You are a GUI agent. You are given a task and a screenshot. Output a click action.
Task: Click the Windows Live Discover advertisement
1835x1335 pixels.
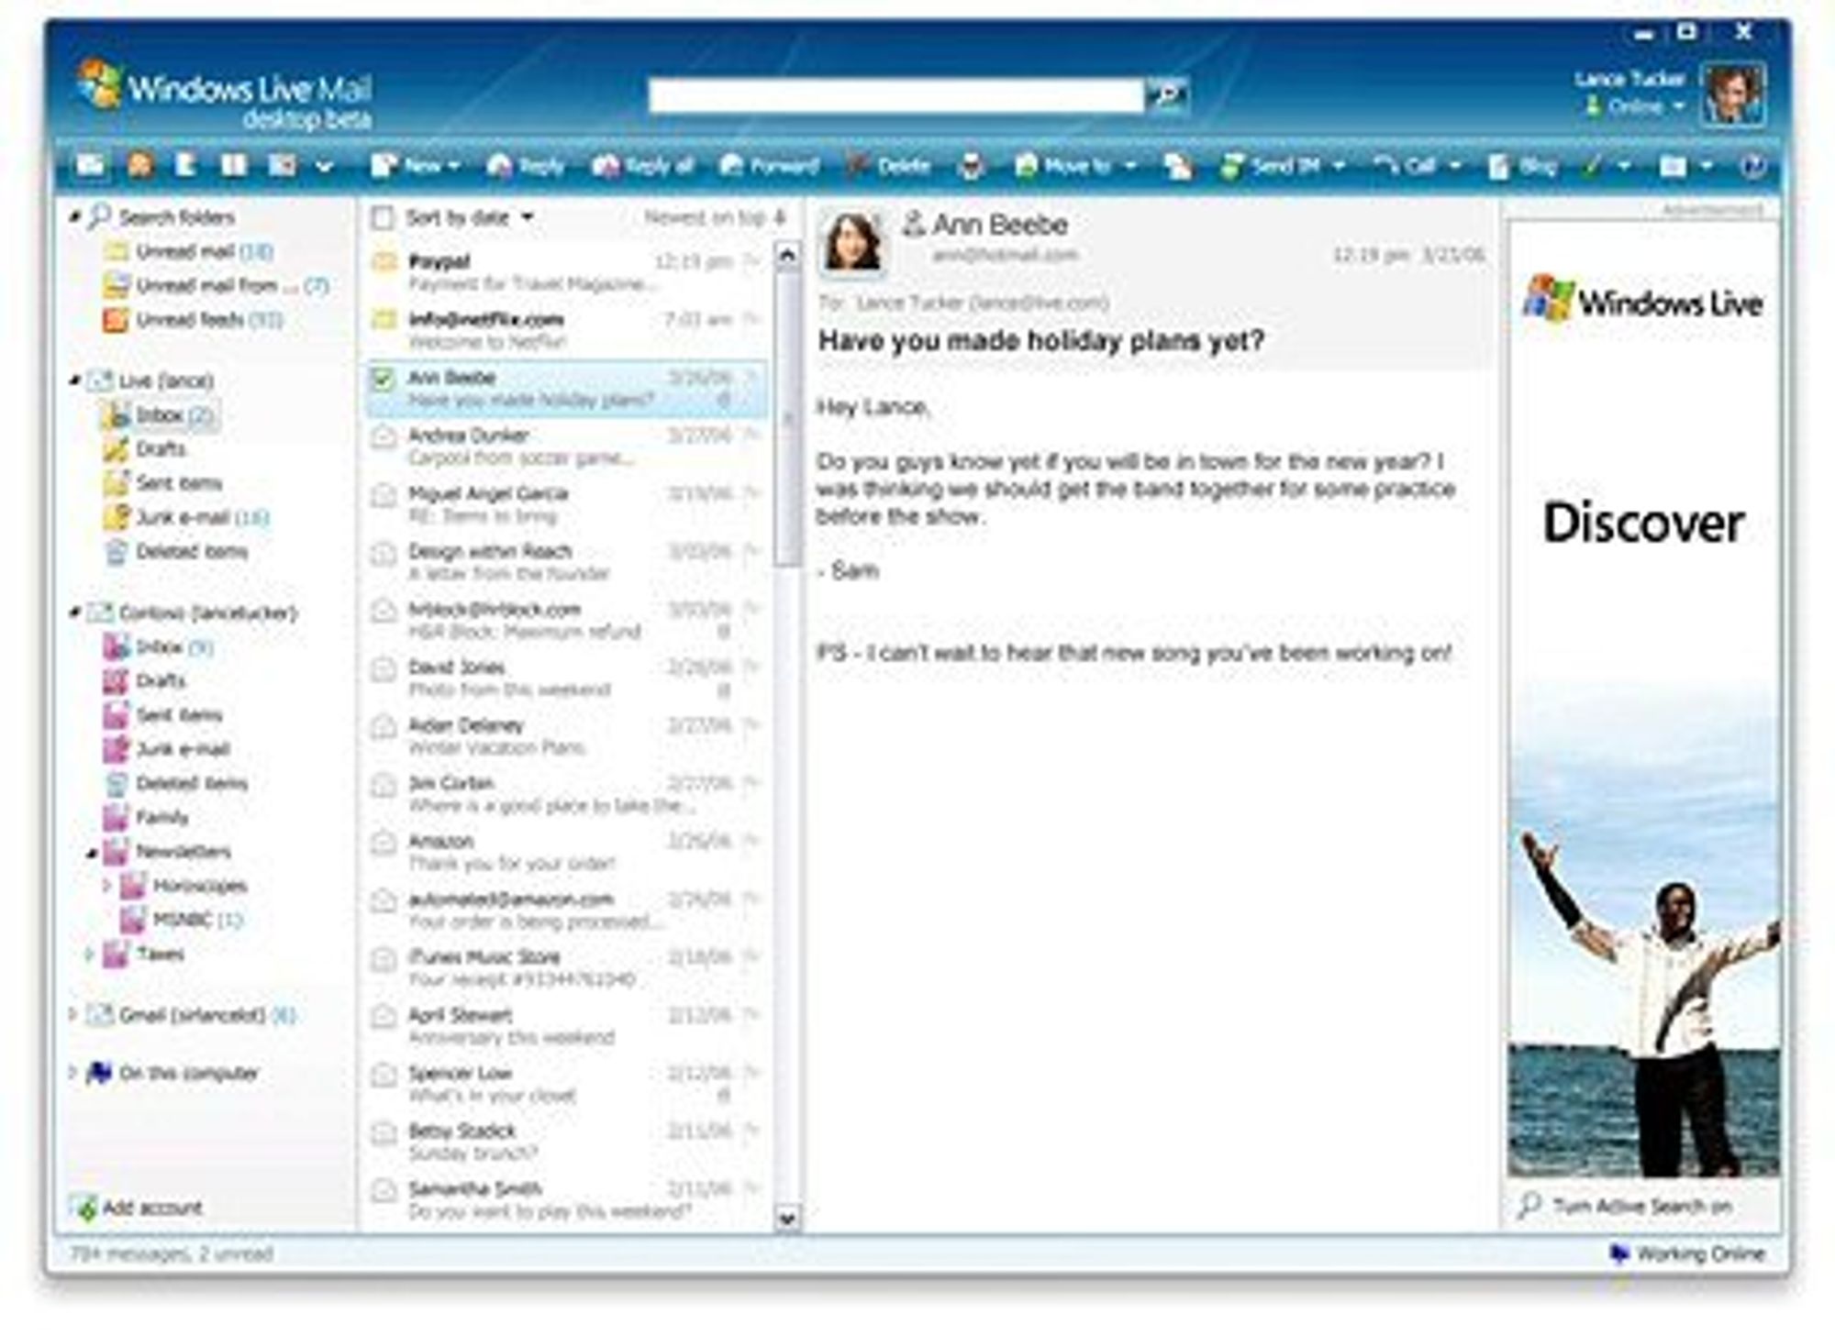coord(1643,699)
